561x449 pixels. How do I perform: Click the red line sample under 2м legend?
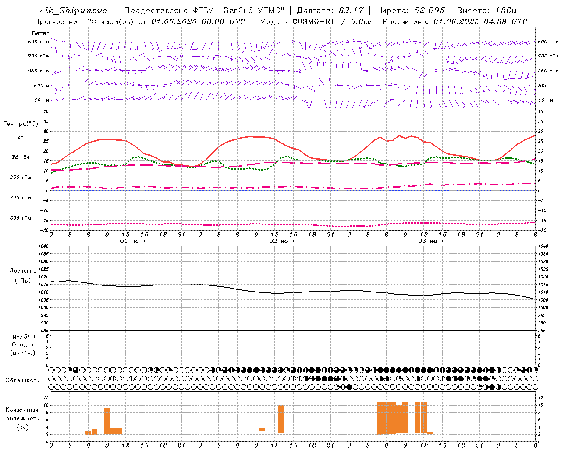(20, 142)
